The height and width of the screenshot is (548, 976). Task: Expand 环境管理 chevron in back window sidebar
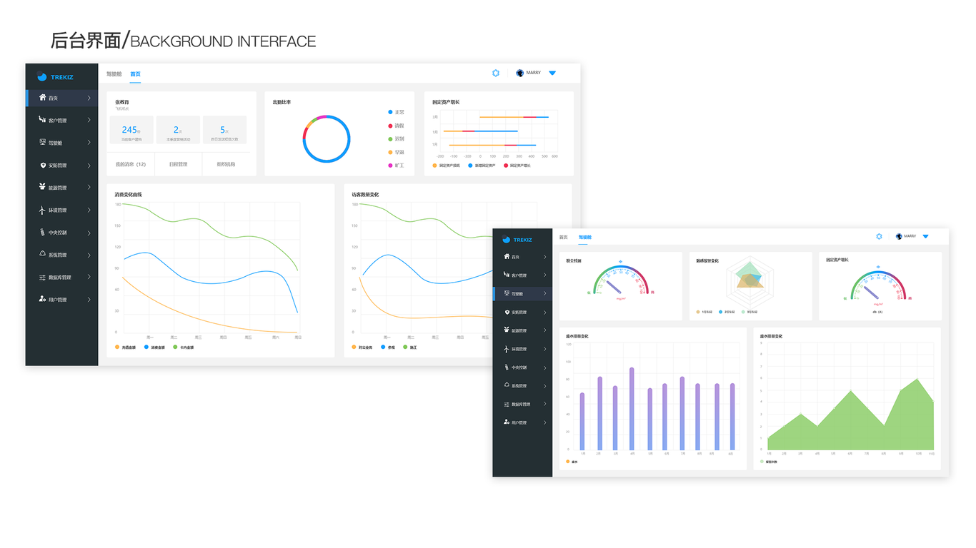coord(89,210)
